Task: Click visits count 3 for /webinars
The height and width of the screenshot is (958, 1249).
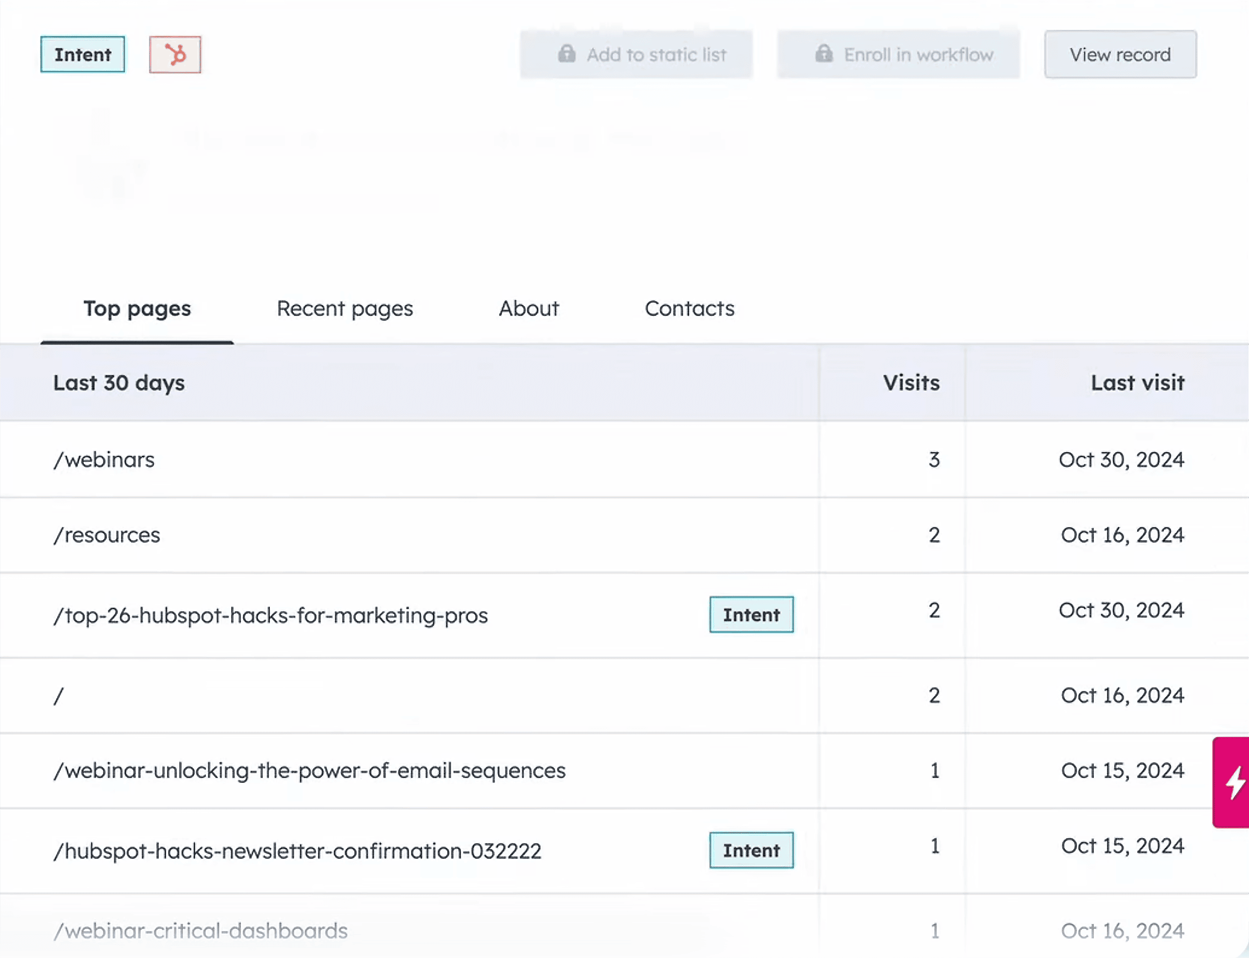Action: (934, 460)
